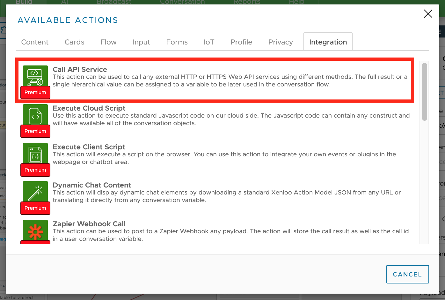Viewport: 445px width, 300px height.
Task: Show the Privacy actions tab
Action: point(281,42)
